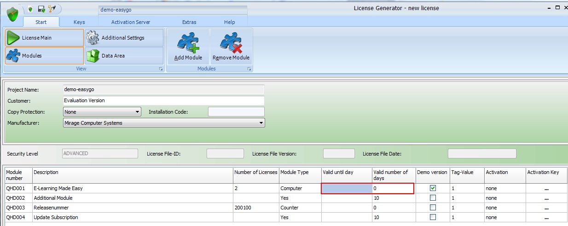Open the License Main view

(x=44, y=38)
